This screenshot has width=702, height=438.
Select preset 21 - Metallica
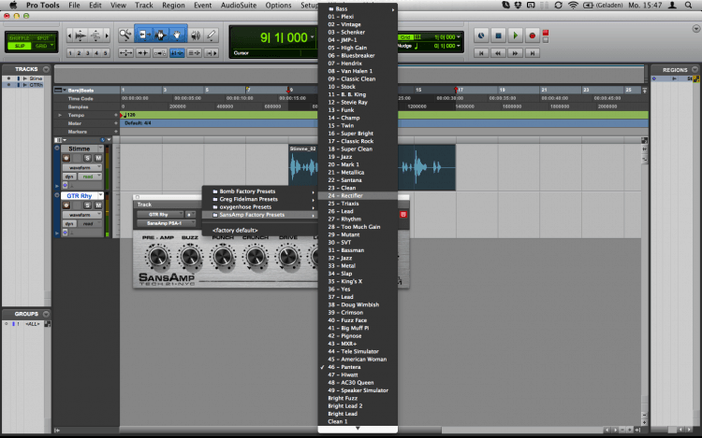(358, 173)
